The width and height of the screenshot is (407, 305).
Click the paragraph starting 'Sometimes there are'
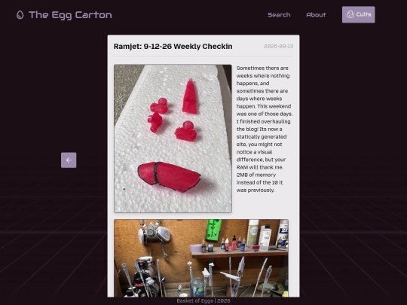click(265, 130)
